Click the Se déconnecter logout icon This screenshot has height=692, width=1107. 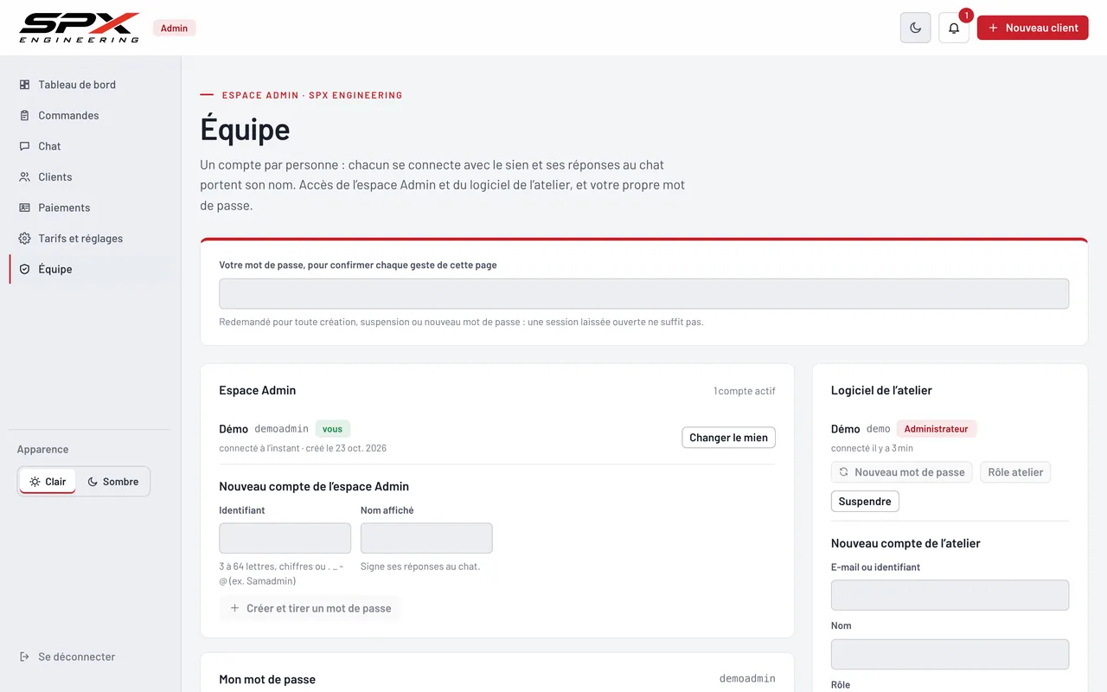(x=24, y=657)
